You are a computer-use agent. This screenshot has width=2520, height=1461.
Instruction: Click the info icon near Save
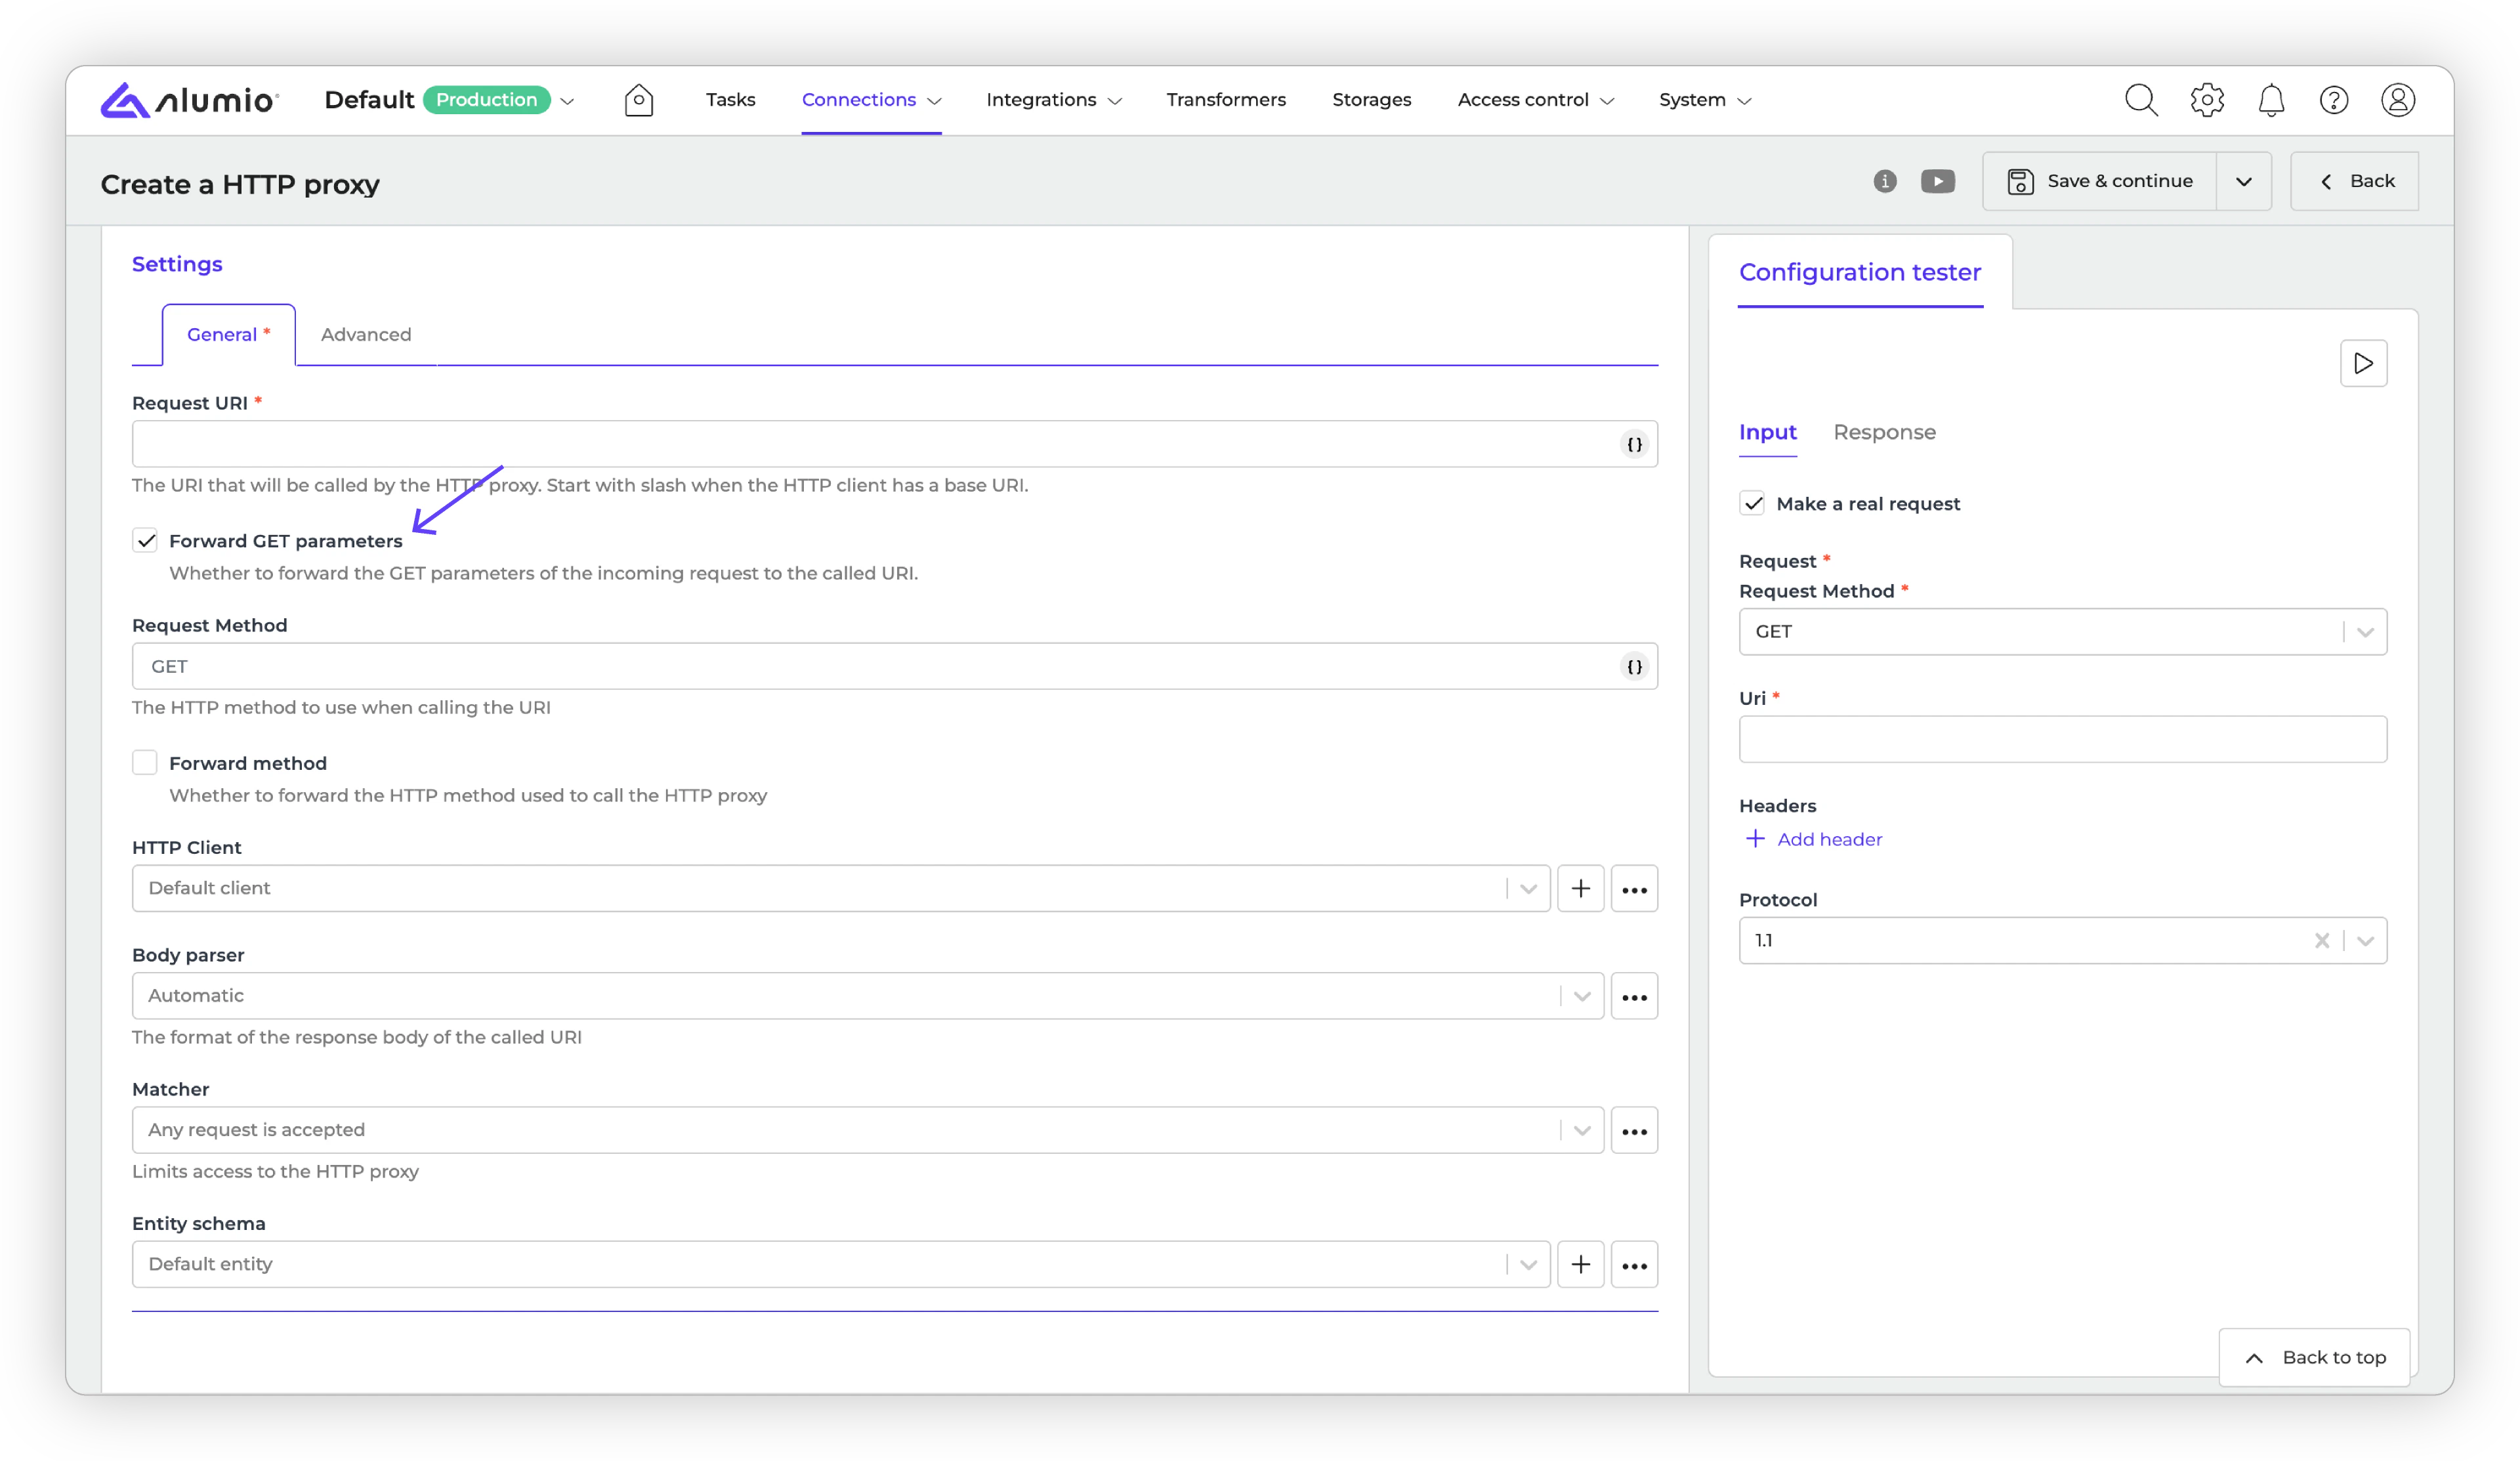click(1885, 181)
